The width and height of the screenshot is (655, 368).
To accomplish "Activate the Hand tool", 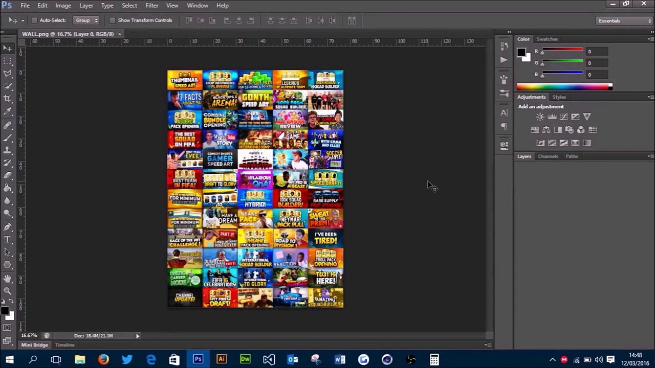I will coord(8,279).
